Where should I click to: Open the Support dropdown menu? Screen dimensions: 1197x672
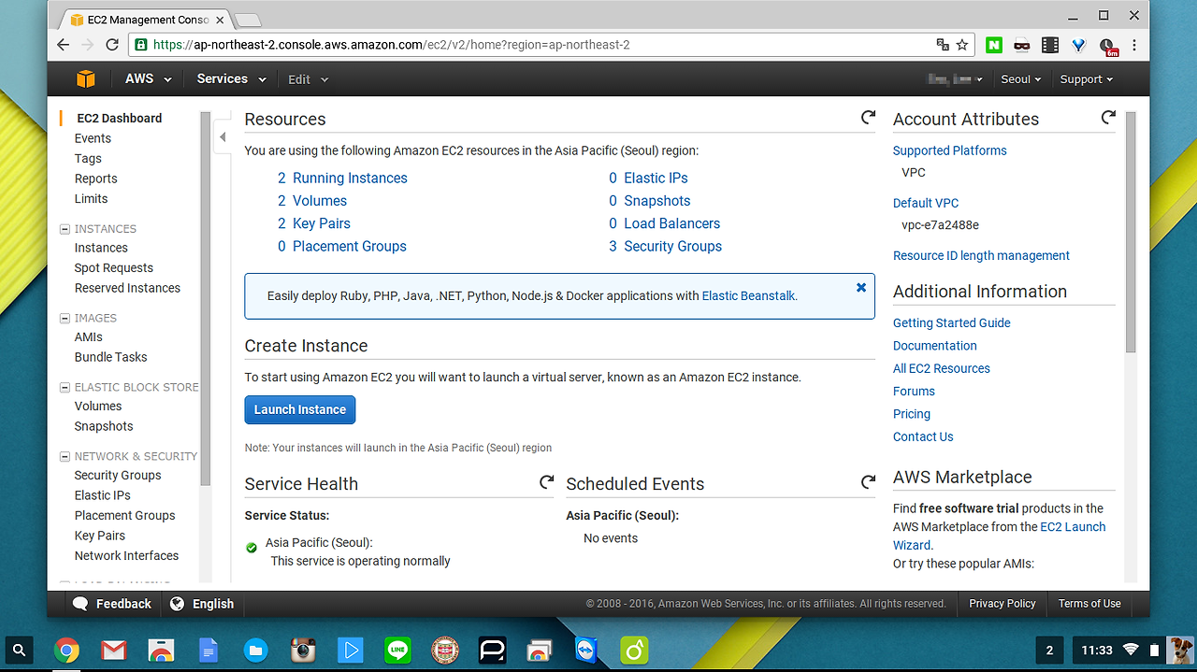click(1087, 79)
